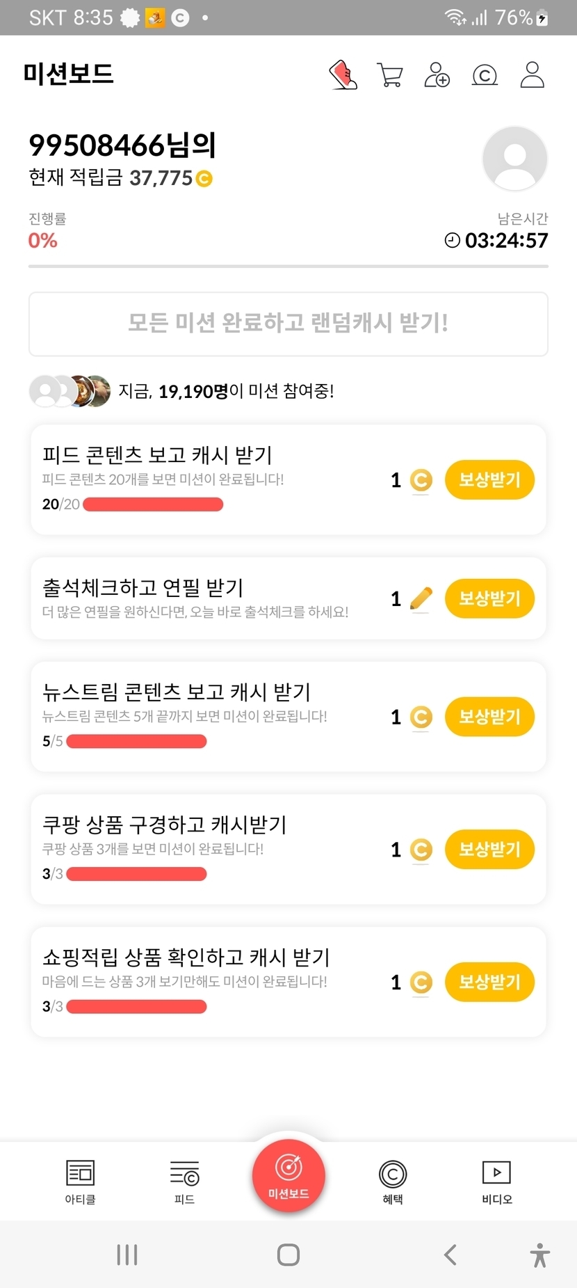Open the cash coin icon in header
Image resolution: width=577 pixels, height=1288 pixels.
[485, 75]
